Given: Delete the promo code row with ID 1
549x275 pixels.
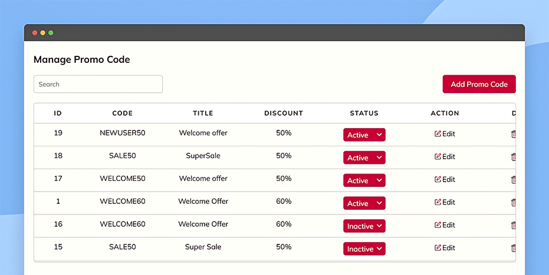Looking at the screenshot, I should [x=513, y=202].
